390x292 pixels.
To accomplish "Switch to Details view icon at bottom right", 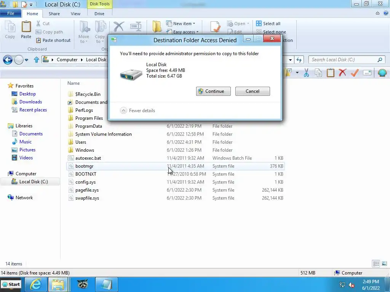I will [x=376, y=263].
